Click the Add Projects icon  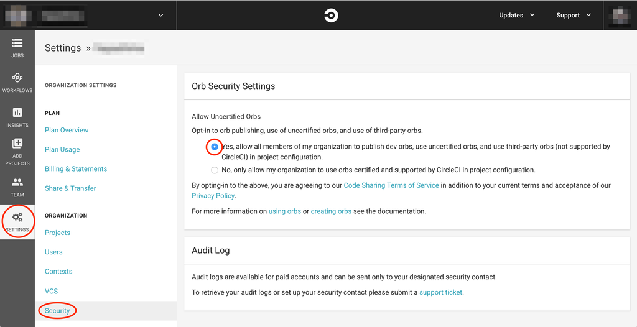click(17, 144)
